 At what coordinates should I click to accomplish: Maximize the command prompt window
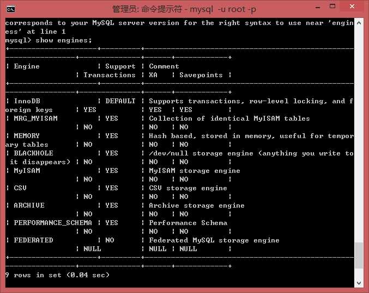point(332,7)
